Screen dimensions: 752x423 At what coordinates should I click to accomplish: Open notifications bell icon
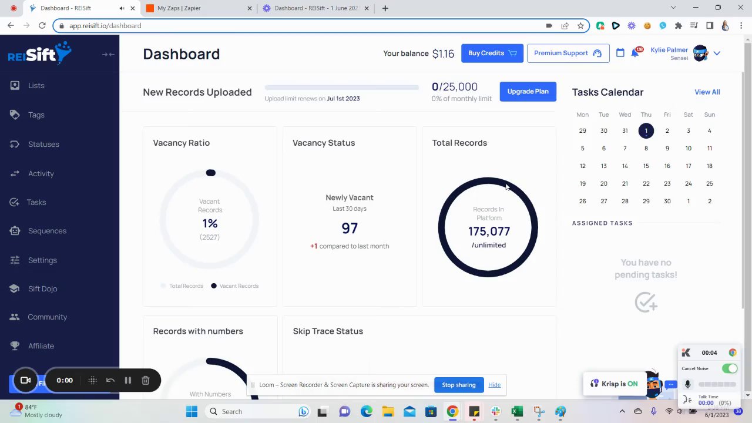[x=635, y=53]
